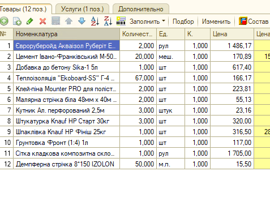
Task: Open the Услуги (1 поз.) tab
Action: point(83,9)
